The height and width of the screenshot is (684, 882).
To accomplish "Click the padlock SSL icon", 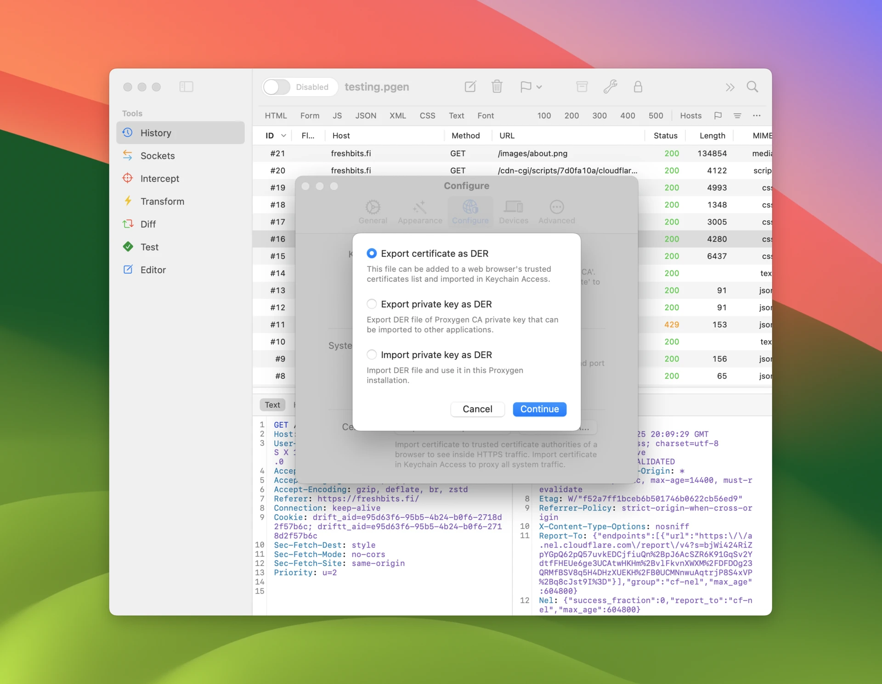I will [638, 87].
